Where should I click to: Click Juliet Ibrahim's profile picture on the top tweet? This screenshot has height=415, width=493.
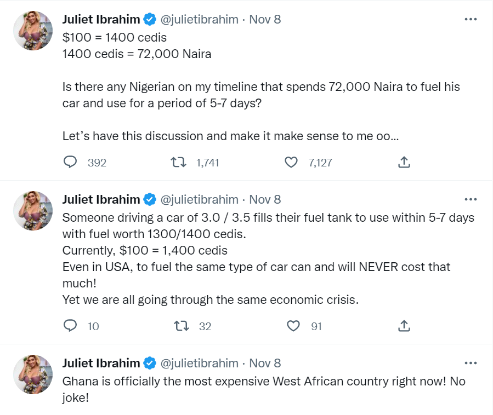[32, 31]
